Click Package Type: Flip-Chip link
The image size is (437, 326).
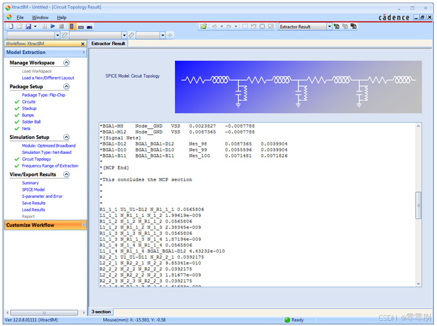[43, 95]
